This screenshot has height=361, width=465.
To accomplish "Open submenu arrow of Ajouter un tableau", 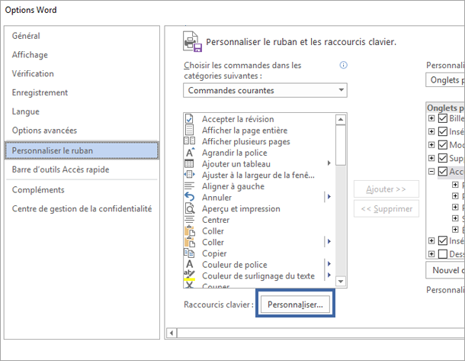I will (x=329, y=163).
